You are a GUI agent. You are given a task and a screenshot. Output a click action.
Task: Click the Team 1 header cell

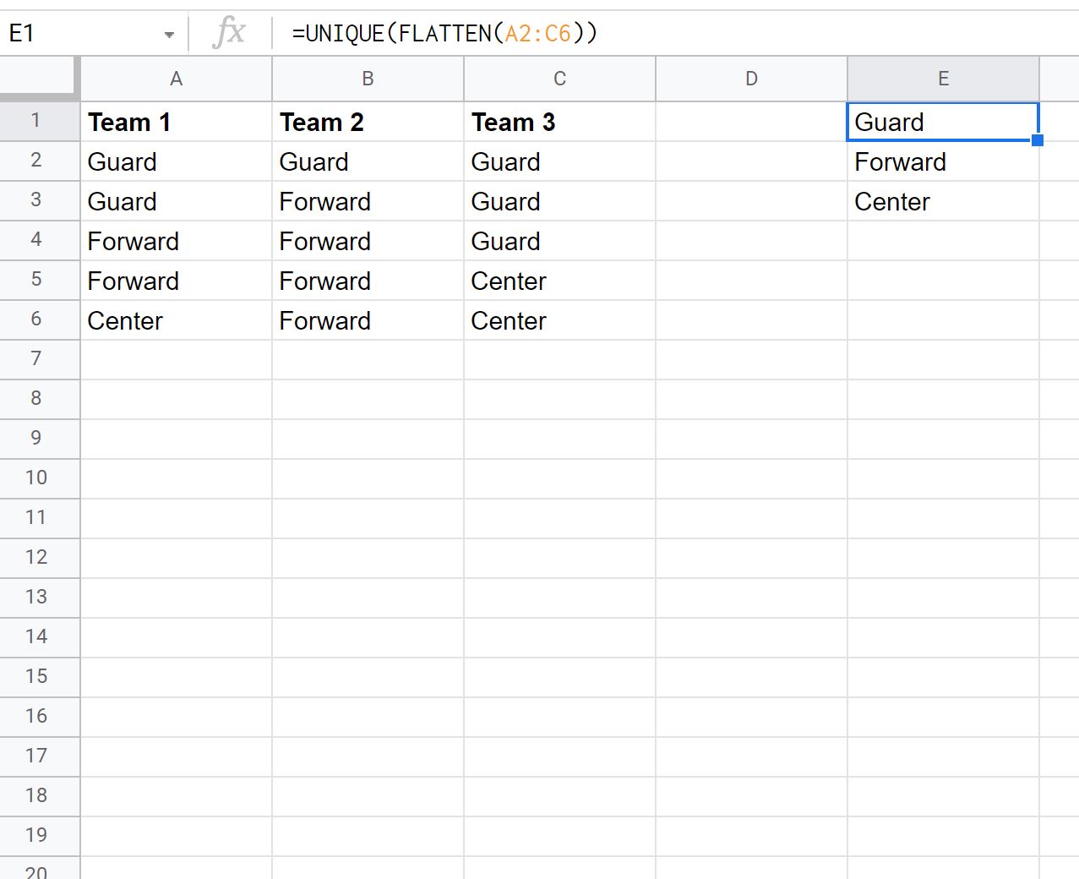click(x=176, y=123)
